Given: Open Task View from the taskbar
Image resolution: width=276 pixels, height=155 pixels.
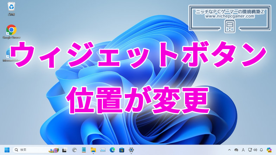Looking at the screenshot, I should (65, 150).
